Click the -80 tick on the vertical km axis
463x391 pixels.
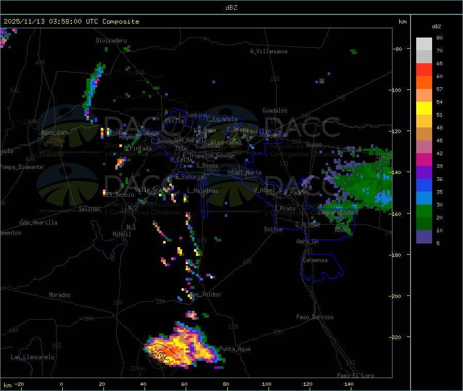(398, 49)
